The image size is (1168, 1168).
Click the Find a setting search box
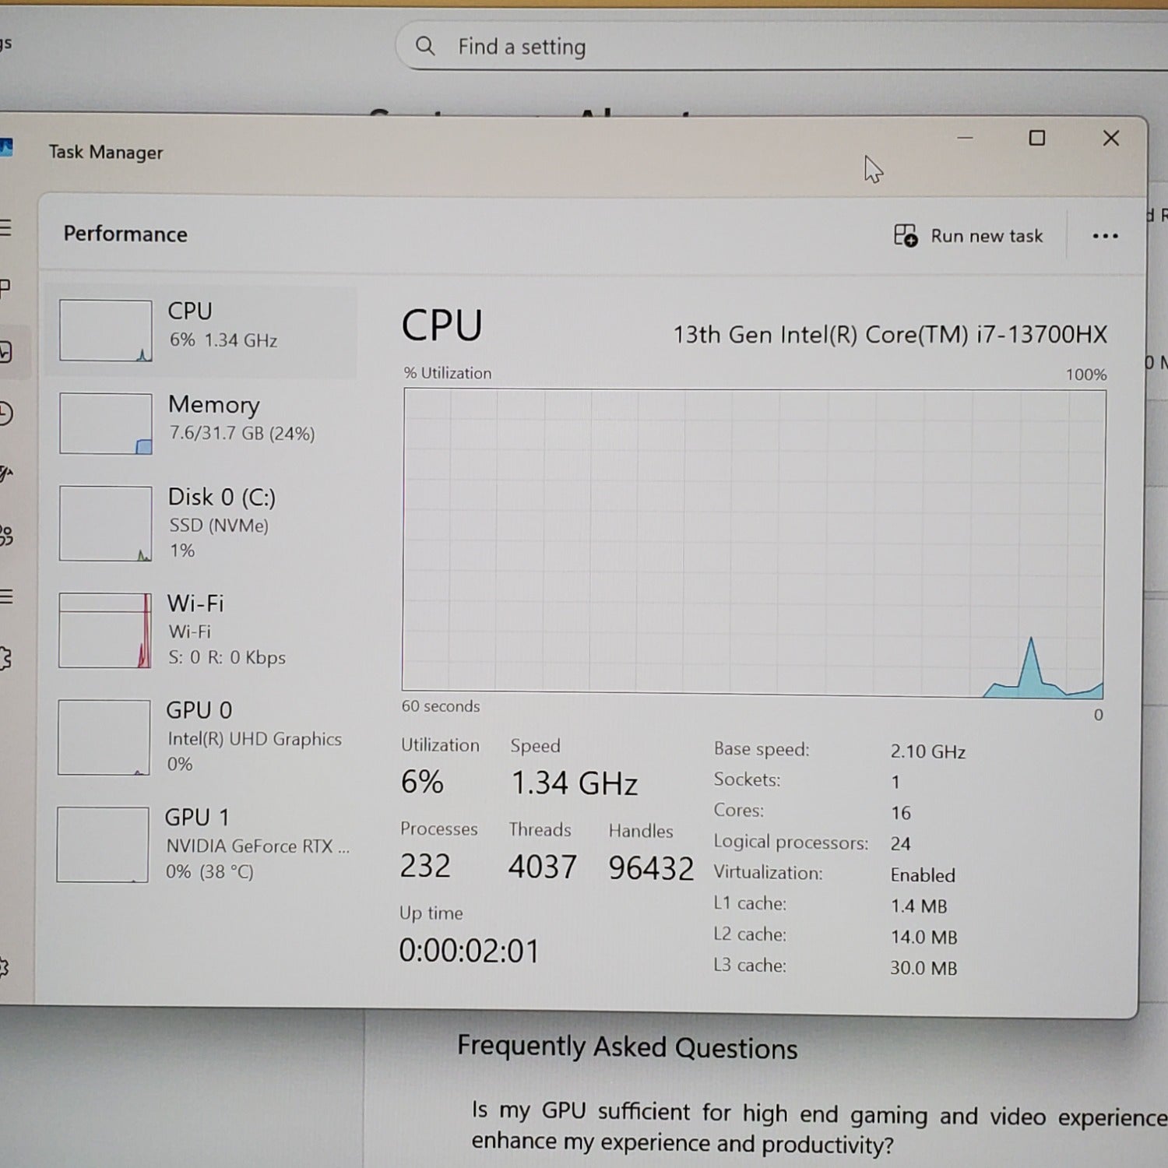pyautogui.click(x=779, y=47)
